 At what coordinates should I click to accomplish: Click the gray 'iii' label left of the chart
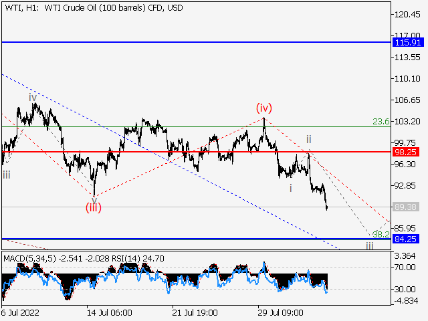(7, 175)
